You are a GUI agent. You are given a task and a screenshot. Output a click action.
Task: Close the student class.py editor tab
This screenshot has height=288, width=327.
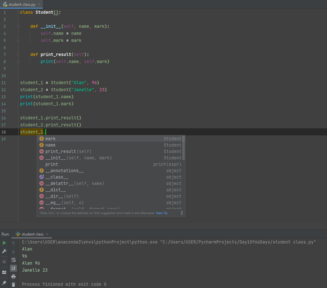39,4
